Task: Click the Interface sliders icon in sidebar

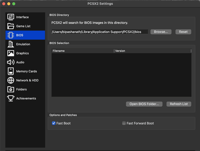Action: point(11,17)
